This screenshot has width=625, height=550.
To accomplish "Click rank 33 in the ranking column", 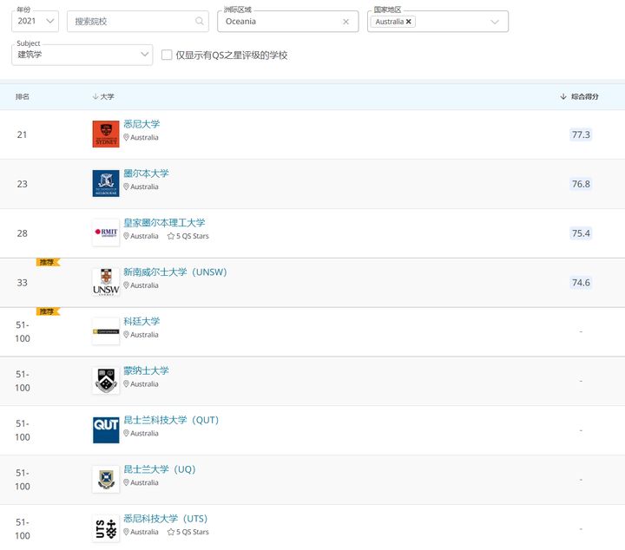I will (x=22, y=283).
